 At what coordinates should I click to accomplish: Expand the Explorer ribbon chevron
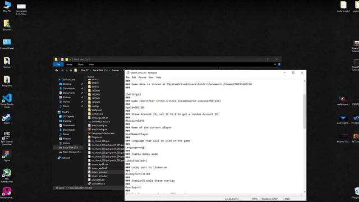point(275,65)
